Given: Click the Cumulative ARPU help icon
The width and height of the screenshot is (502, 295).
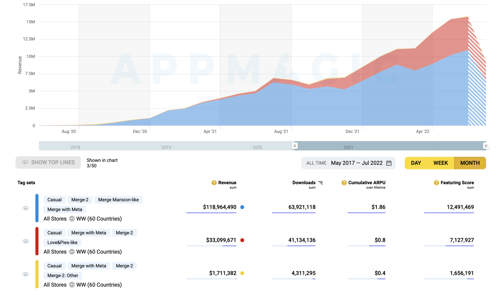Looking at the screenshot, I should coord(344,183).
